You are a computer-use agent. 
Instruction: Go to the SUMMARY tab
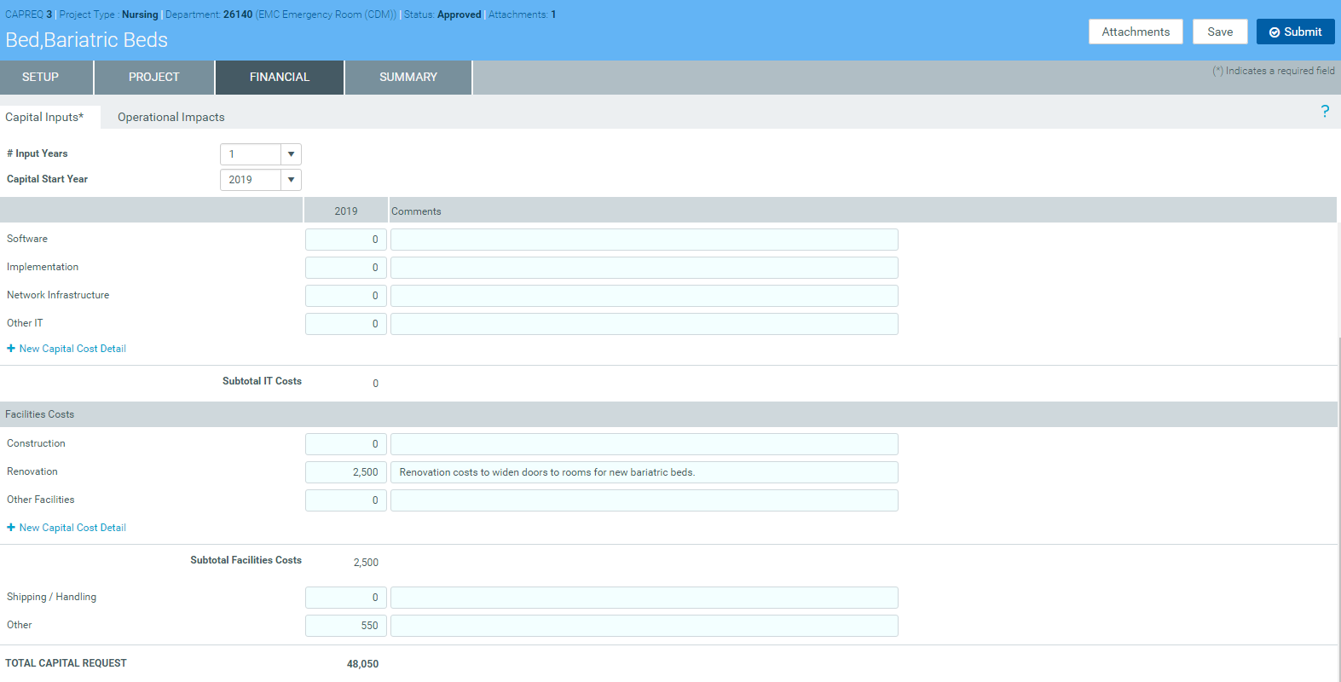click(x=408, y=77)
